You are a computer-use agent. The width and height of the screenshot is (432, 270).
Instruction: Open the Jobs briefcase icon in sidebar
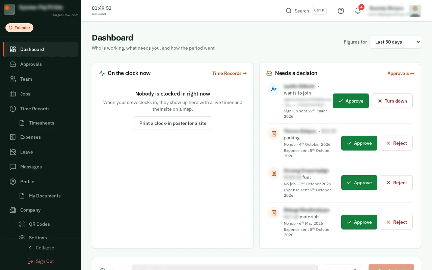pos(13,94)
